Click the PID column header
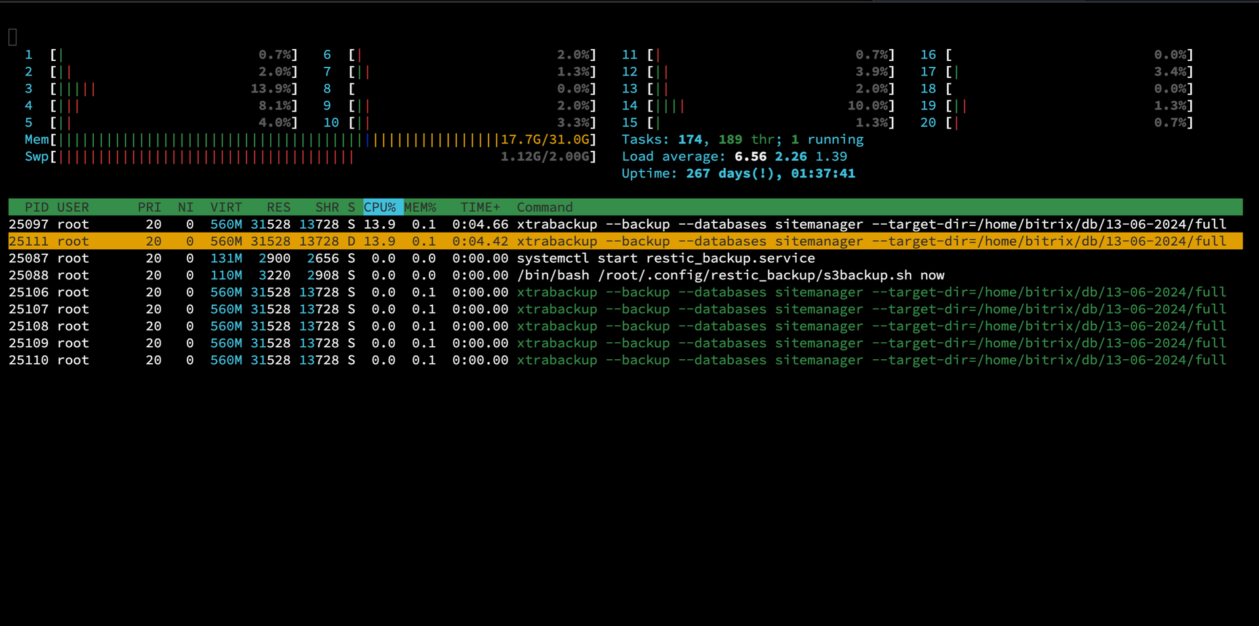The height and width of the screenshot is (626, 1259). point(36,207)
